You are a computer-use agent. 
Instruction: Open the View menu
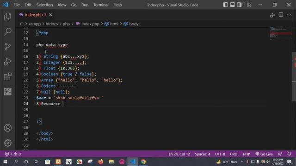[62, 5]
